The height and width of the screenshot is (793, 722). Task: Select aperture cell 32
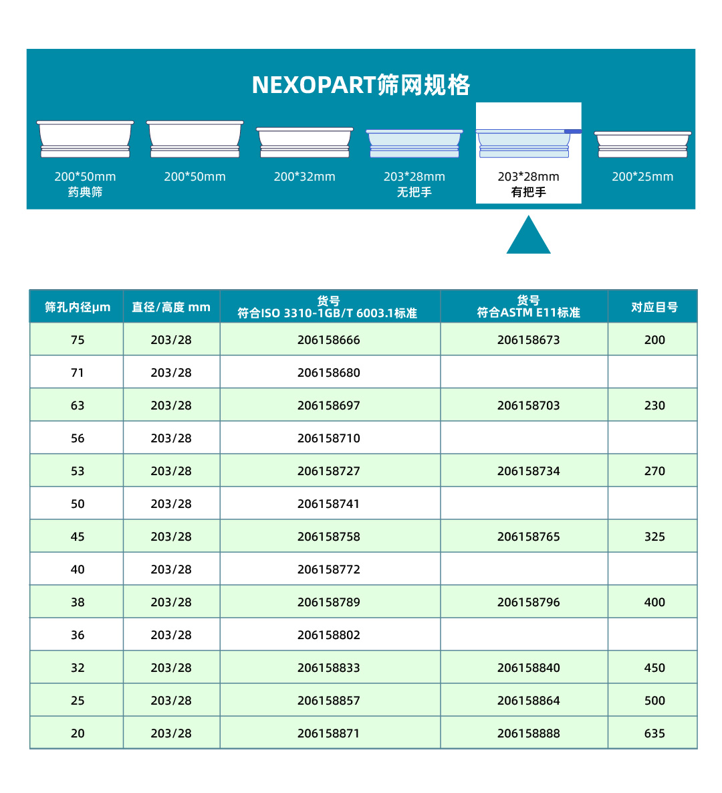[x=78, y=668]
